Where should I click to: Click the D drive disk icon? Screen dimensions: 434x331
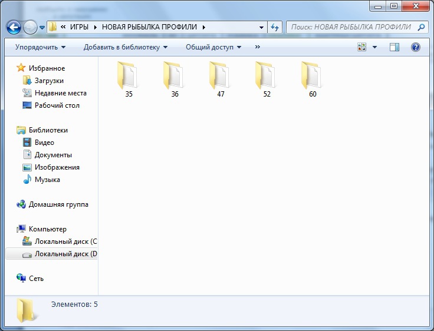tap(27, 255)
